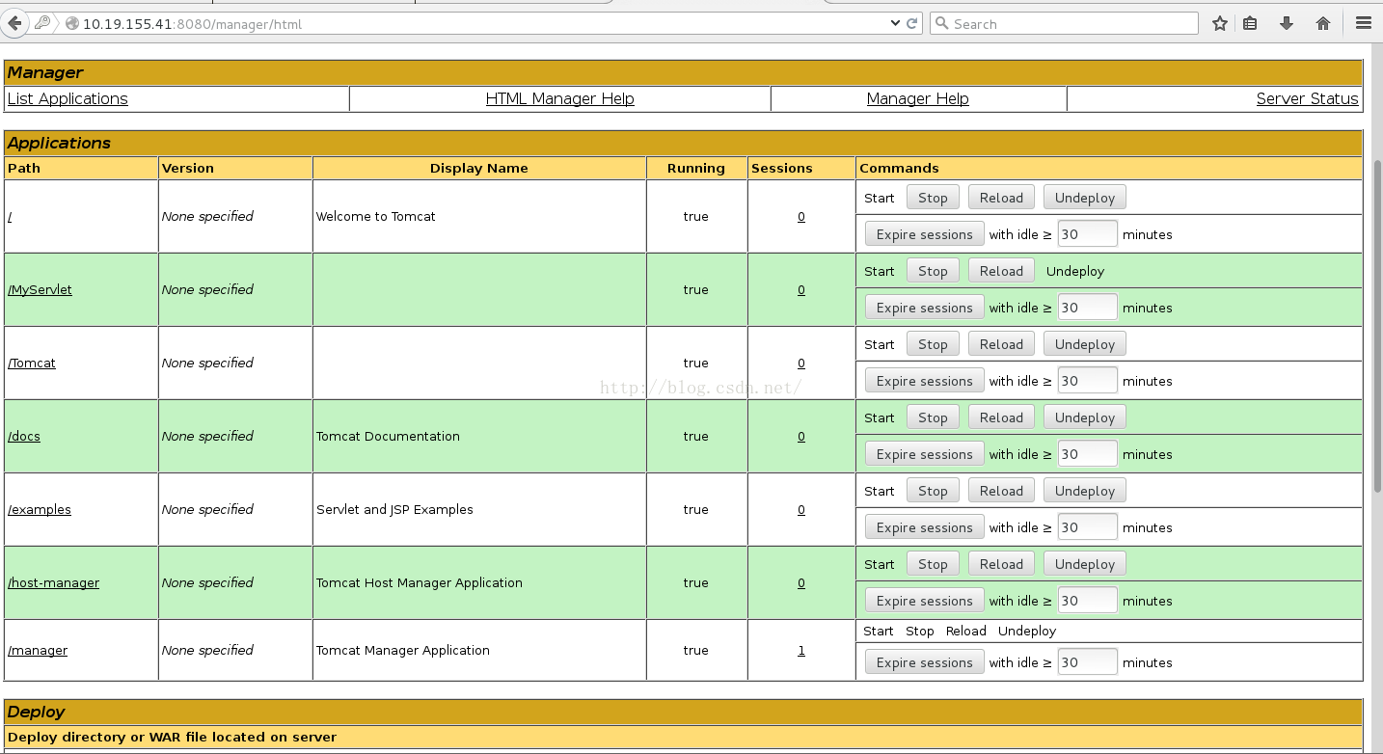Undeploy the Welcome to Tomcat root application
Screen dimensions: 1383x754
click(1085, 198)
